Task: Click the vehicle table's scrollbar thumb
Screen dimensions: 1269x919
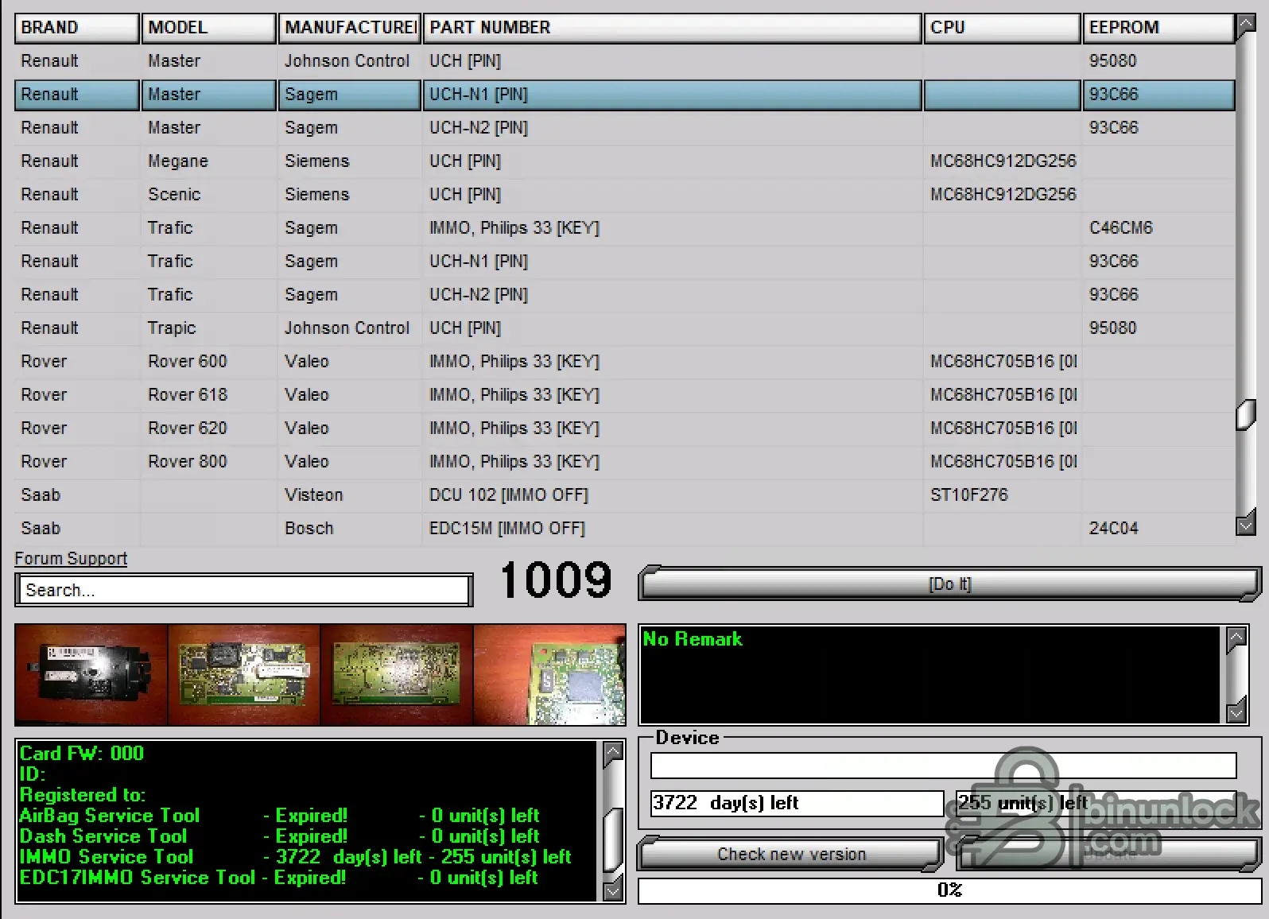Action: (1246, 415)
